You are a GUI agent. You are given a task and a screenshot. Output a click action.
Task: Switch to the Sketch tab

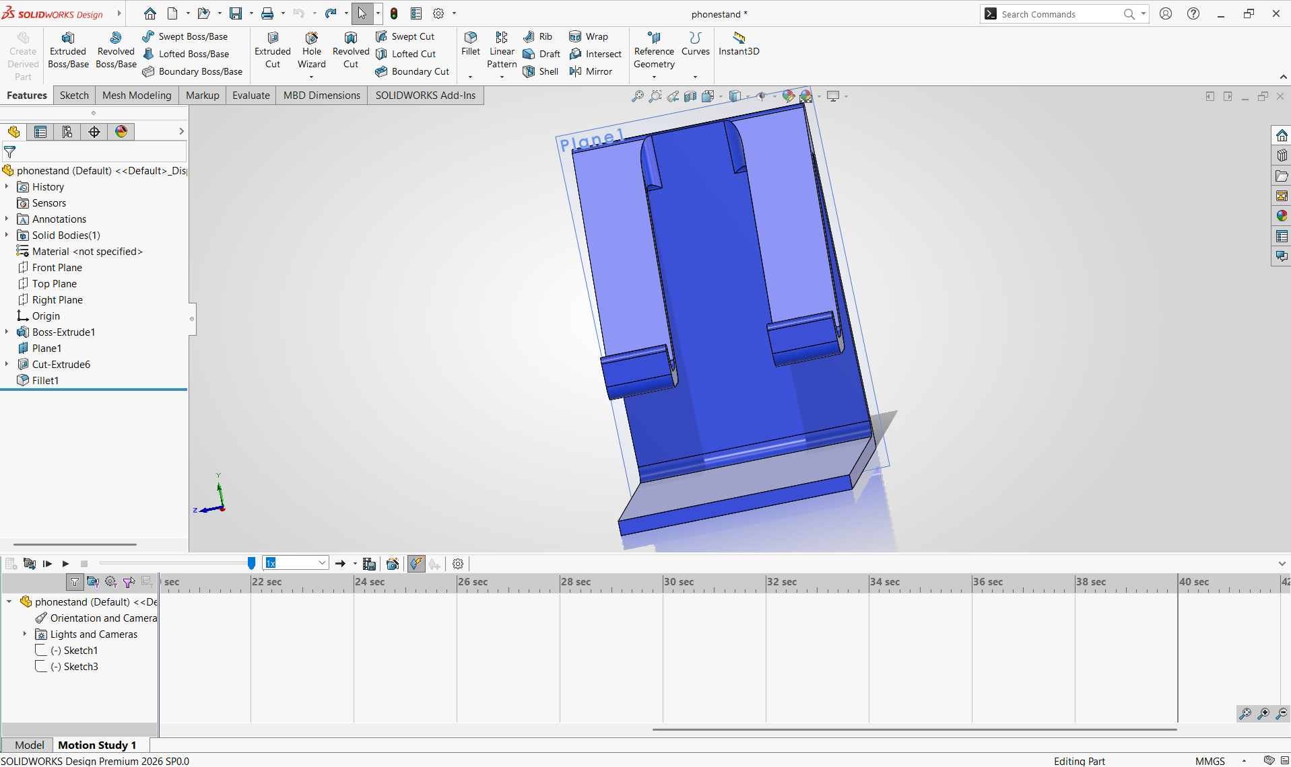coord(74,96)
